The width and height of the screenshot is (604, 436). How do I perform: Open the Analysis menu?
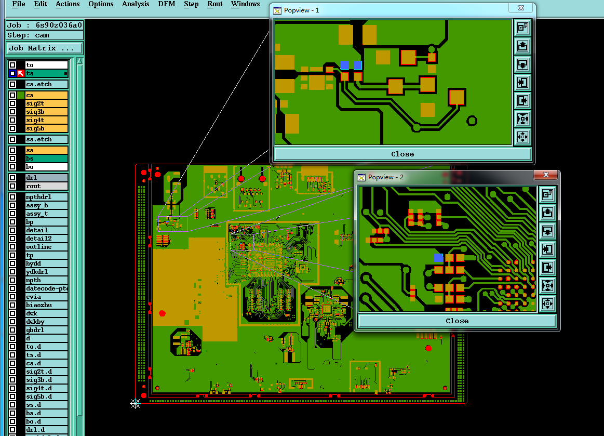[136, 4]
